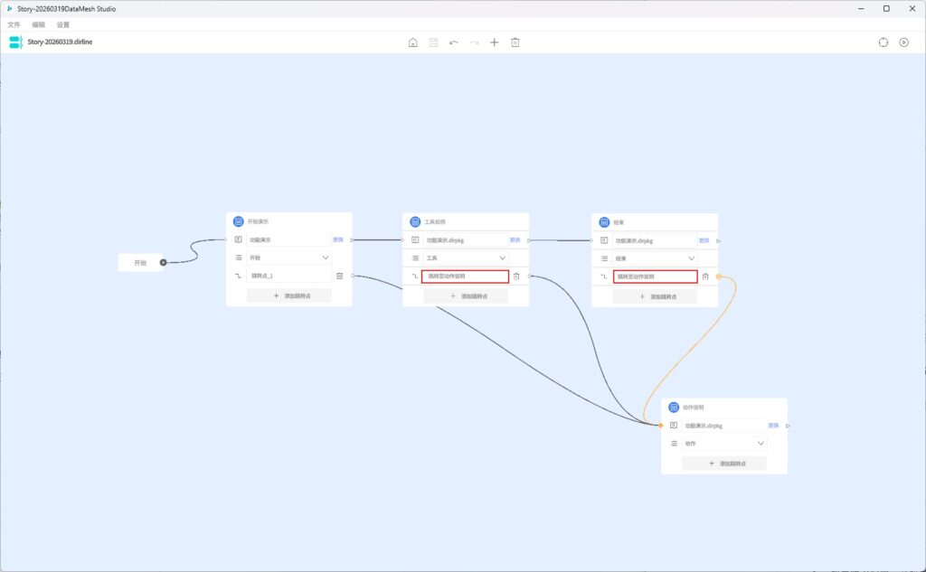The image size is (926, 572).
Task: Open the 设置 menu
Action: click(x=62, y=24)
